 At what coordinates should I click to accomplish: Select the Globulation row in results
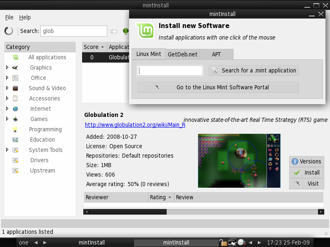point(106,57)
